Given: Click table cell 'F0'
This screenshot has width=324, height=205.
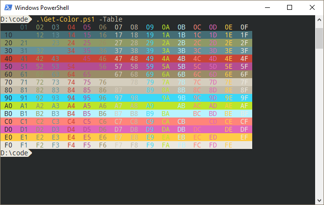Looking at the screenshot, I should coord(8,145).
